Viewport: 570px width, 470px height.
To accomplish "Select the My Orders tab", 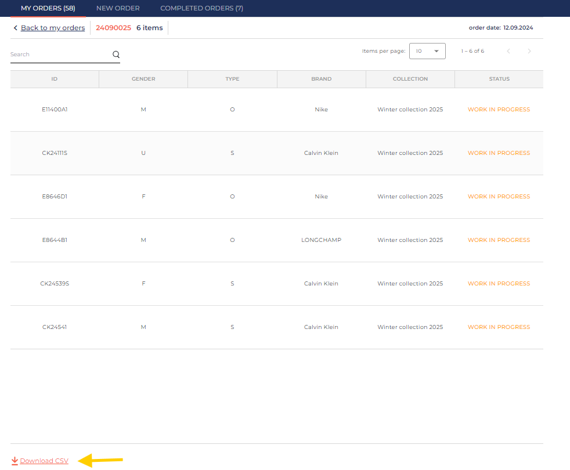I will click(48, 8).
